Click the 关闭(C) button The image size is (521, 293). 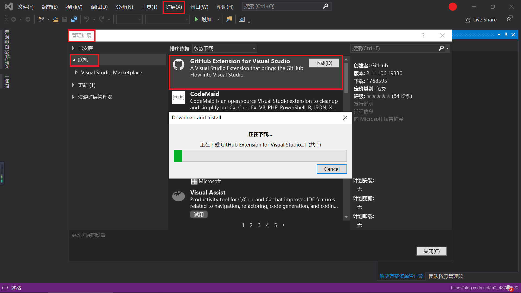tap(431, 251)
